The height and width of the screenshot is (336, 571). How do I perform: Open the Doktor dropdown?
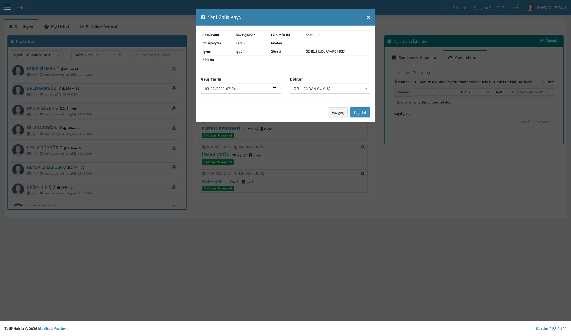click(330, 89)
